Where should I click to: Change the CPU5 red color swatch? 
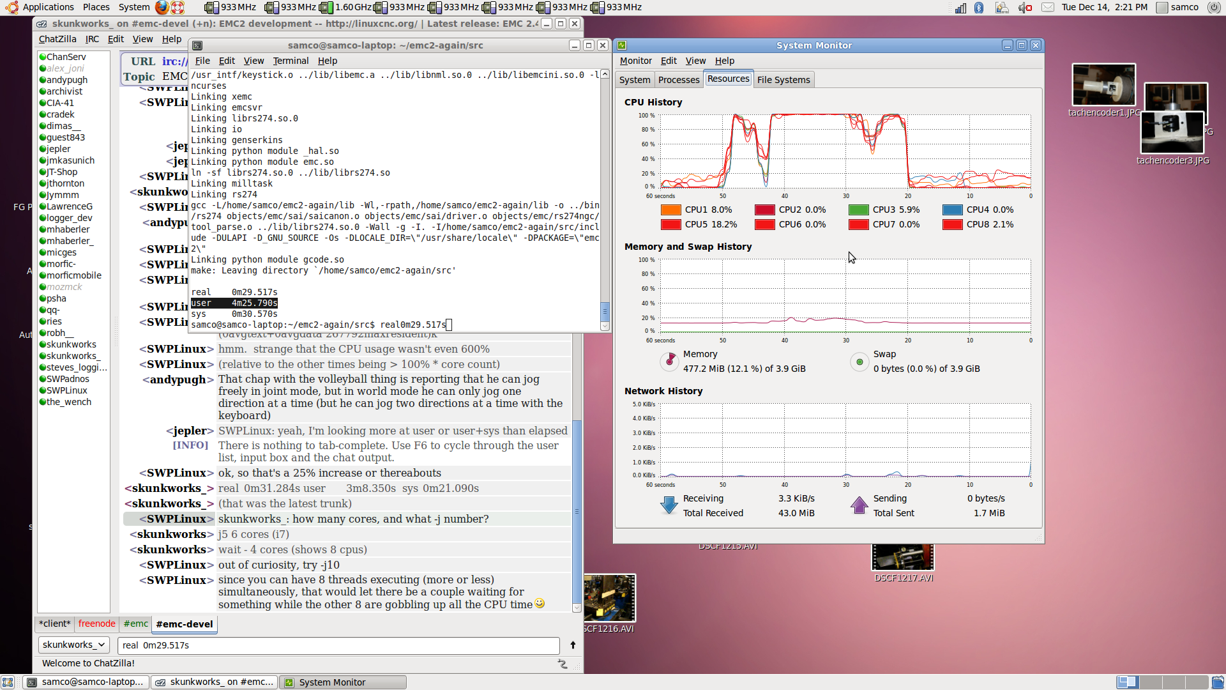[670, 224]
